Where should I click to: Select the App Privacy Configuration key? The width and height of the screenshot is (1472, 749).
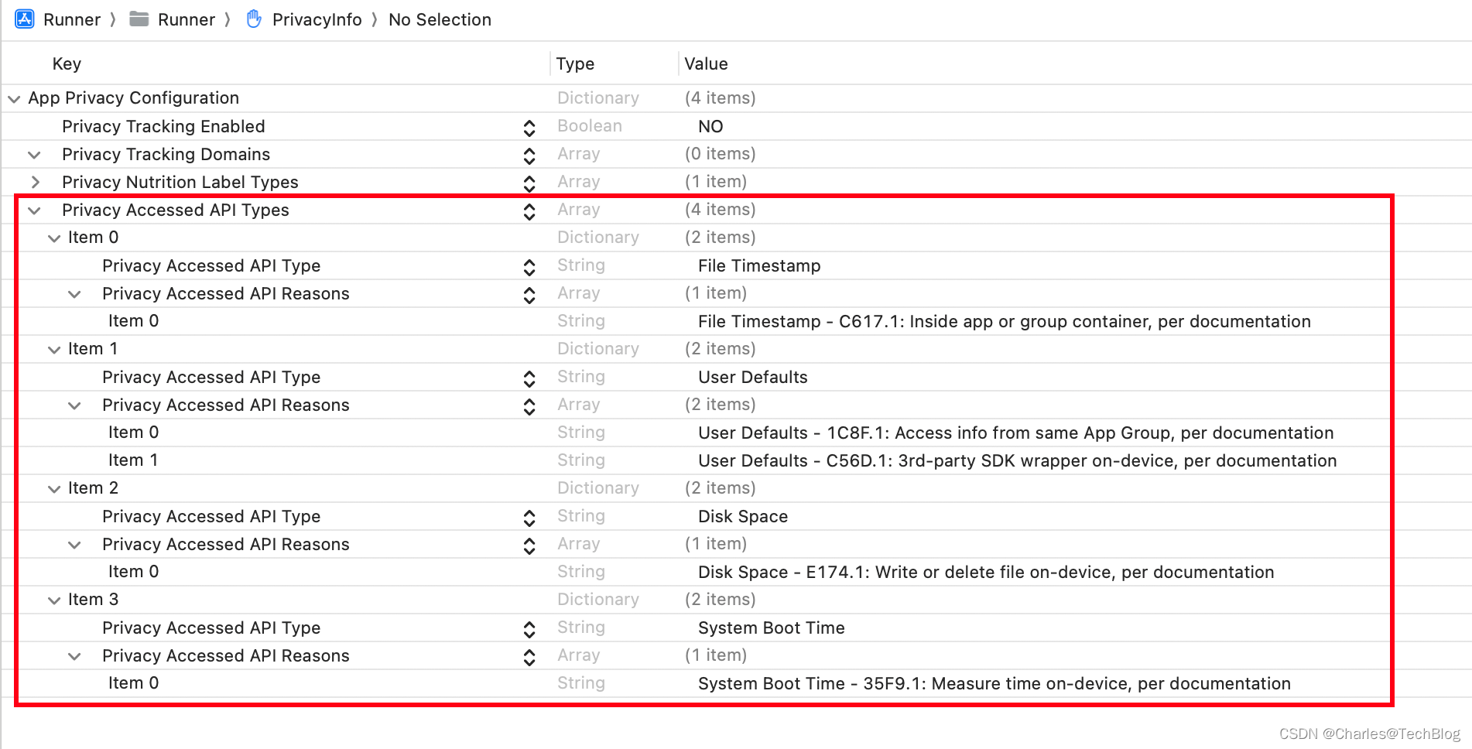(x=134, y=97)
